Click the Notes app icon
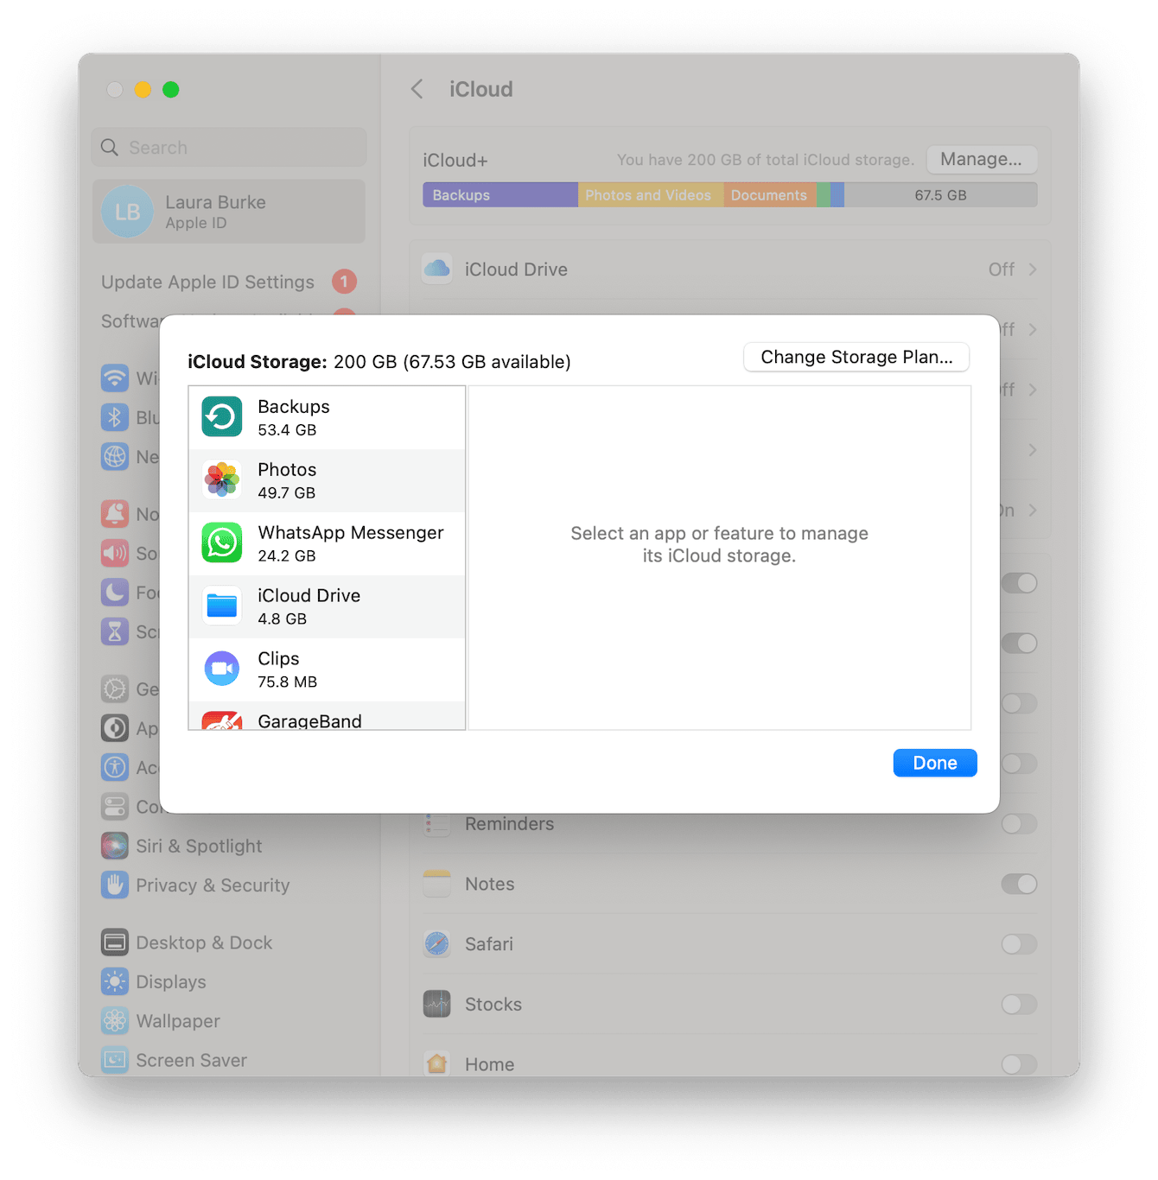1158x1180 pixels. click(x=437, y=884)
